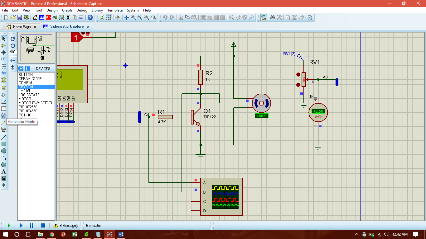Click the Windows Start button
This screenshot has width=426, height=239.
6,234
